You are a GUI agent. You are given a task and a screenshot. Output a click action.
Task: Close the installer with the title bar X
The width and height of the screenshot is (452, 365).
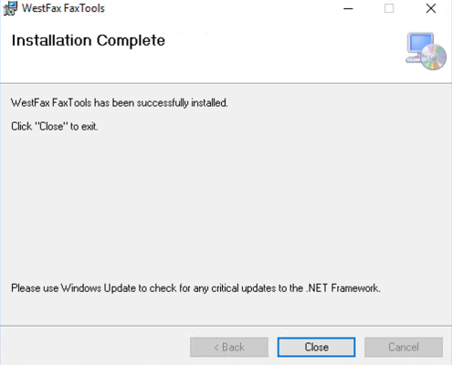coord(431,8)
